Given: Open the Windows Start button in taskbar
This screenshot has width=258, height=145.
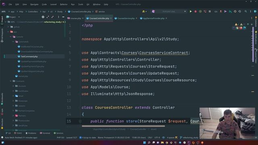Looking at the screenshot, I should coord(144,143).
